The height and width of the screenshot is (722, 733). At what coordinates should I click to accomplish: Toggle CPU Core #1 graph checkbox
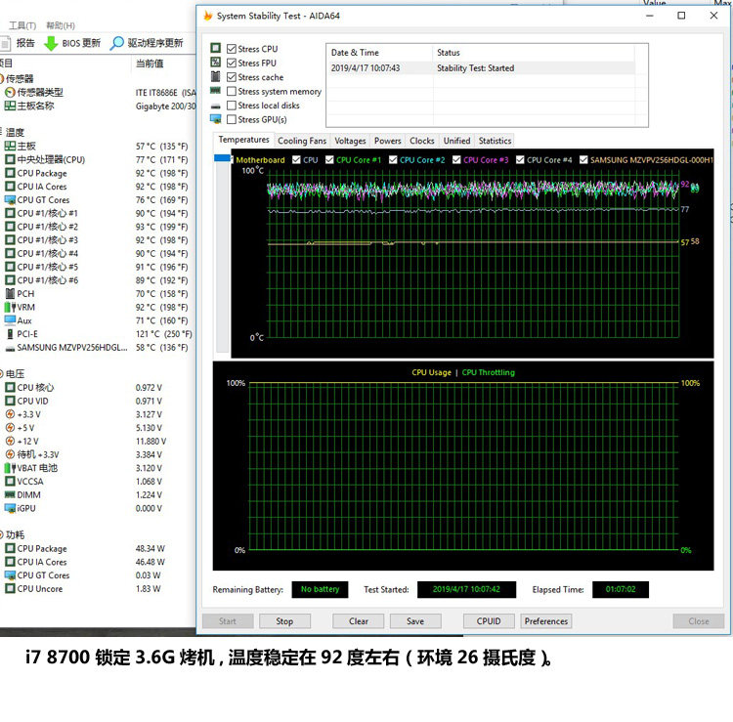pyautogui.click(x=329, y=160)
